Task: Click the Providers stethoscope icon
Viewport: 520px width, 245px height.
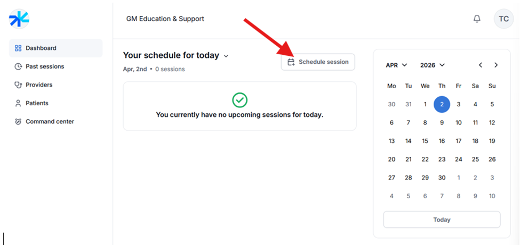Action: click(18, 85)
